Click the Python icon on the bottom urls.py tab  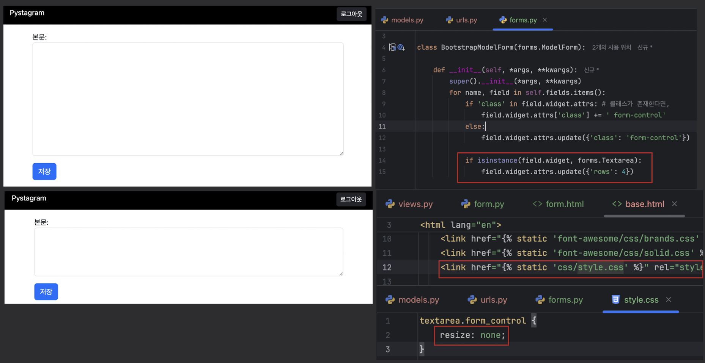tap(472, 300)
